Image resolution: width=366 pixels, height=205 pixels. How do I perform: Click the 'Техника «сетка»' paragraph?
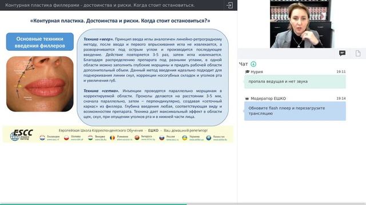(x=153, y=104)
